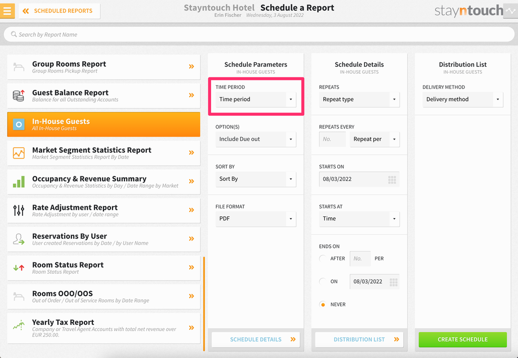Open Rooms OOO/OOS via its chevron
Screen dimensions: 518x358
191,296
